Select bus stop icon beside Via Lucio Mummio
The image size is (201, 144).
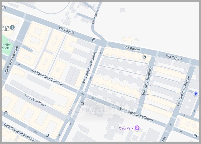(x=144, y=57)
